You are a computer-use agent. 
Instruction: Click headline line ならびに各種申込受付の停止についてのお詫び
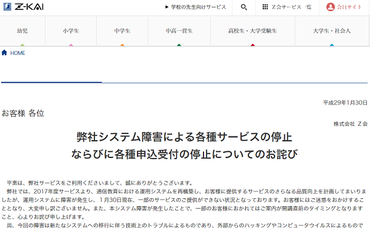(184, 154)
